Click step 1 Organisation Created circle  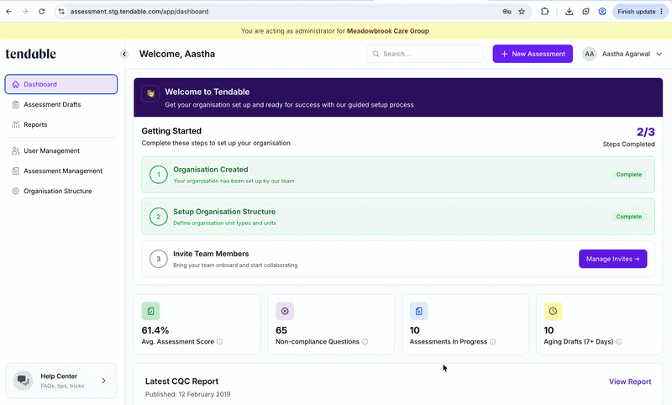tap(159, 175)
